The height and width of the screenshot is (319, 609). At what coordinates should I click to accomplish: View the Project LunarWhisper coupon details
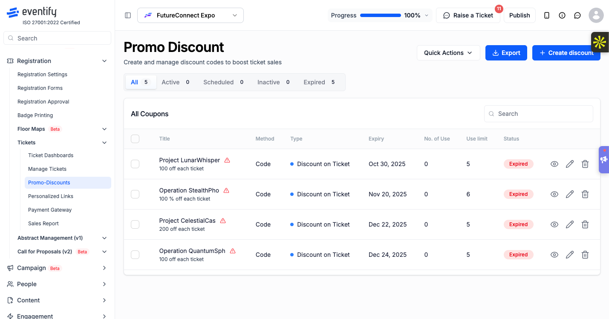point(554,164)
